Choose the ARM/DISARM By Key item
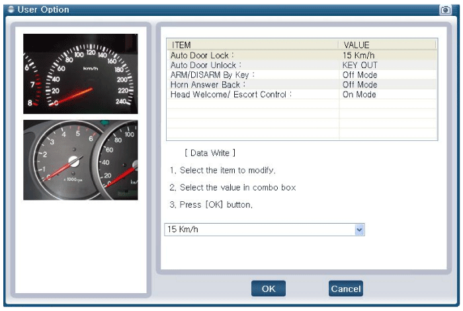Image resolution: width=463 pixels, height=311 pixels. click(x=251, y=75)
